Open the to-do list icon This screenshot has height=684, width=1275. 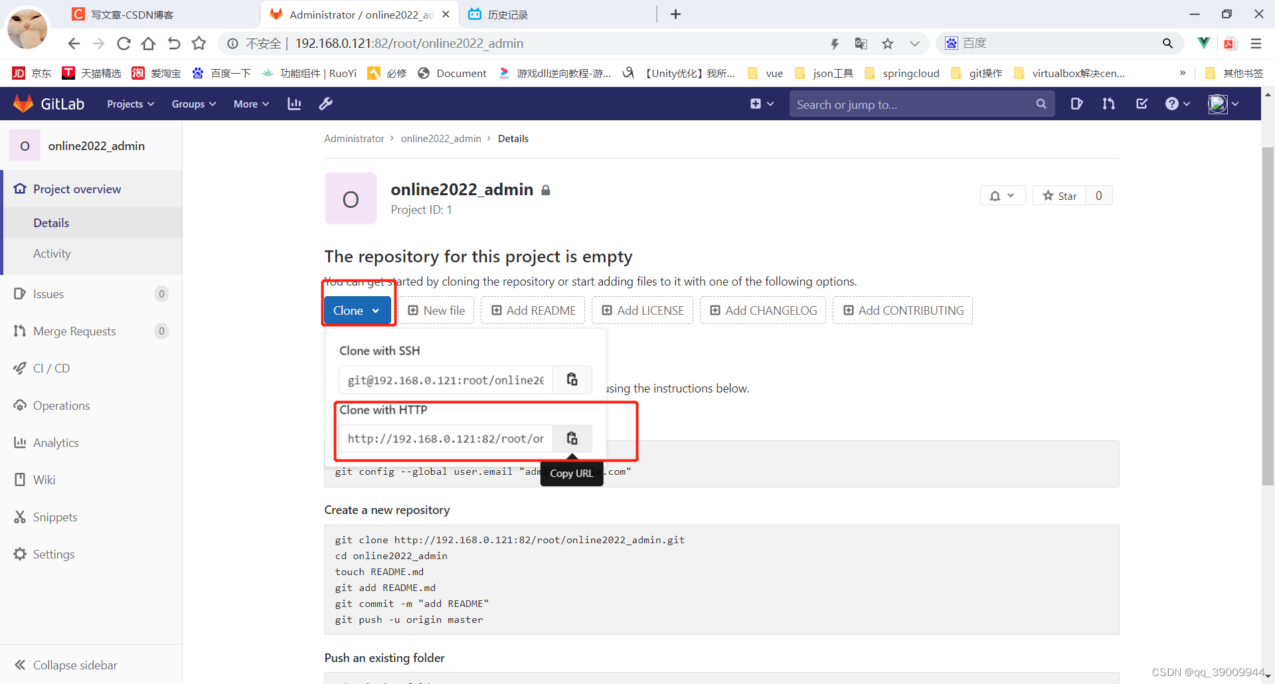[x=1142, y=104]
